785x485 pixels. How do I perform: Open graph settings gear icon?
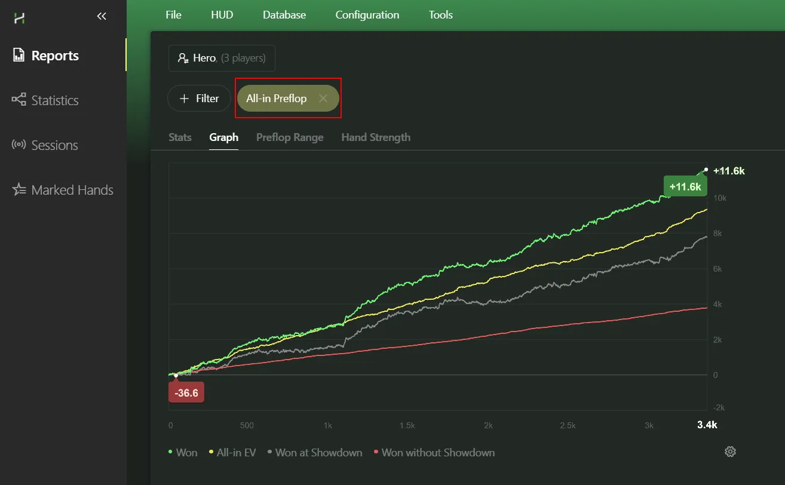point(729,452)
